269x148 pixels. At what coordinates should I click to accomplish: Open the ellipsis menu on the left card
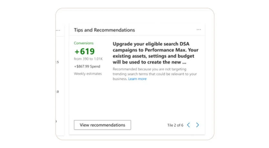[x=58, y=31]
